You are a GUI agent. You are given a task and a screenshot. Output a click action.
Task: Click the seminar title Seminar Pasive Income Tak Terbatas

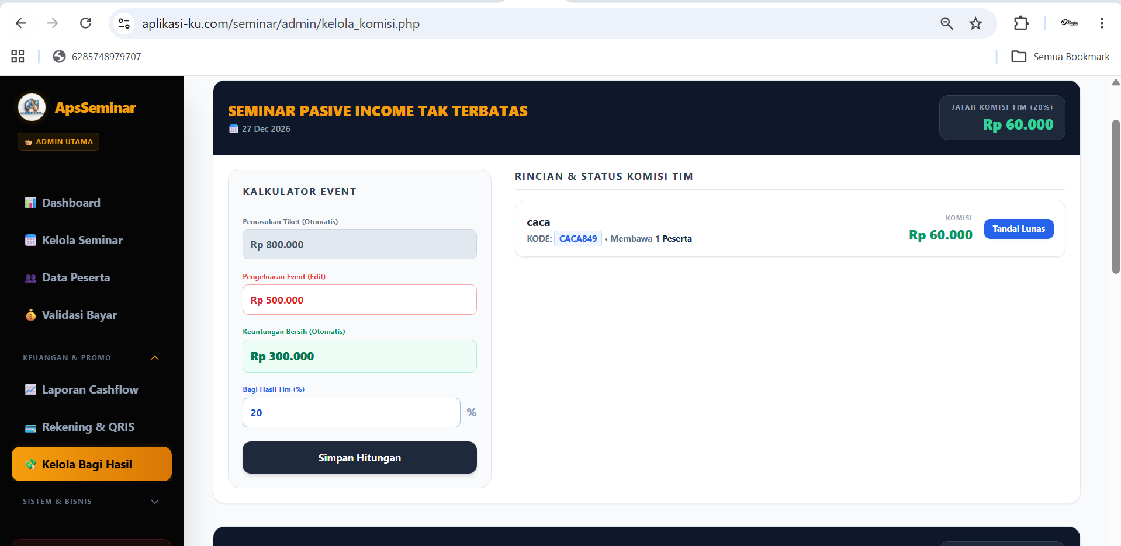tap(378, 111)
